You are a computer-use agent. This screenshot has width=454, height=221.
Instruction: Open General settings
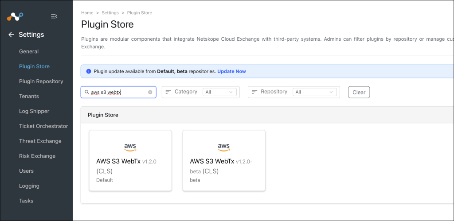(x=29, y=51)
